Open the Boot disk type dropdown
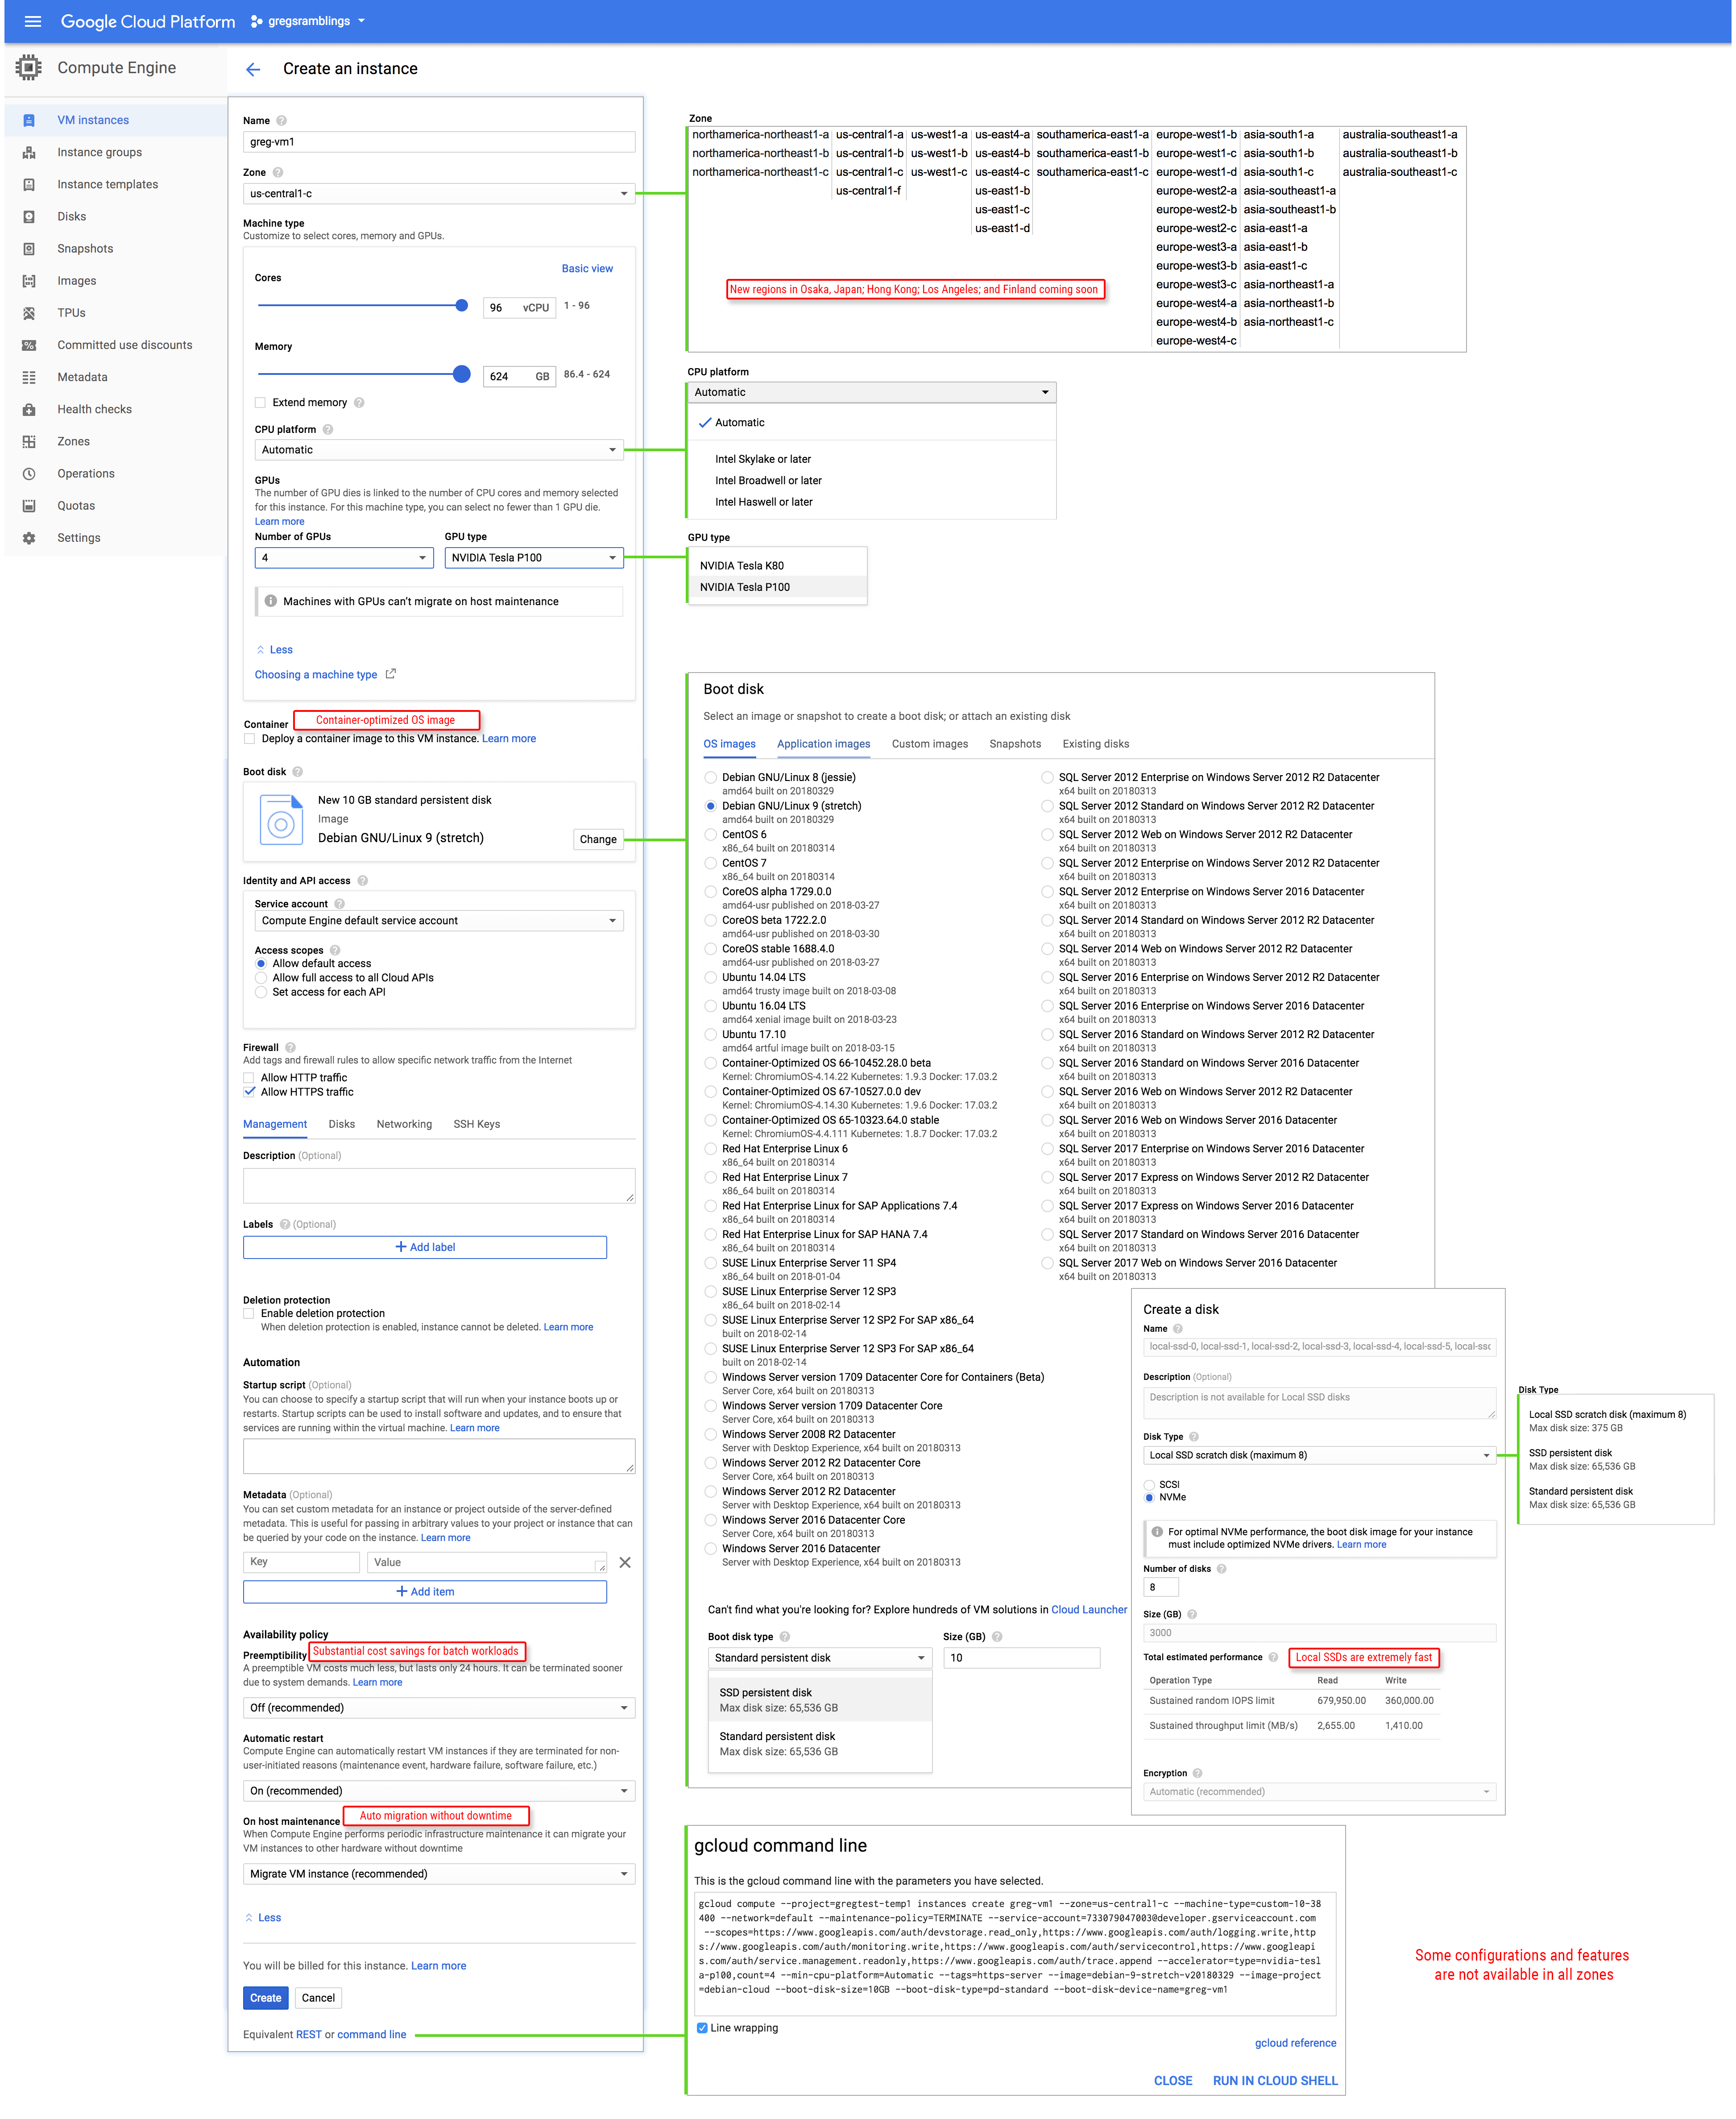 click(x=820, y=1658)
